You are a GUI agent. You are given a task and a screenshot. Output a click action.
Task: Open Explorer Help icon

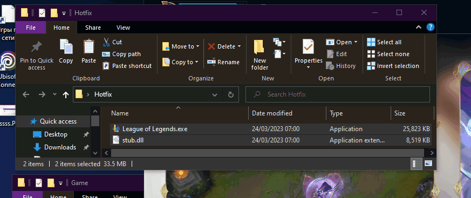click(431, 28)
